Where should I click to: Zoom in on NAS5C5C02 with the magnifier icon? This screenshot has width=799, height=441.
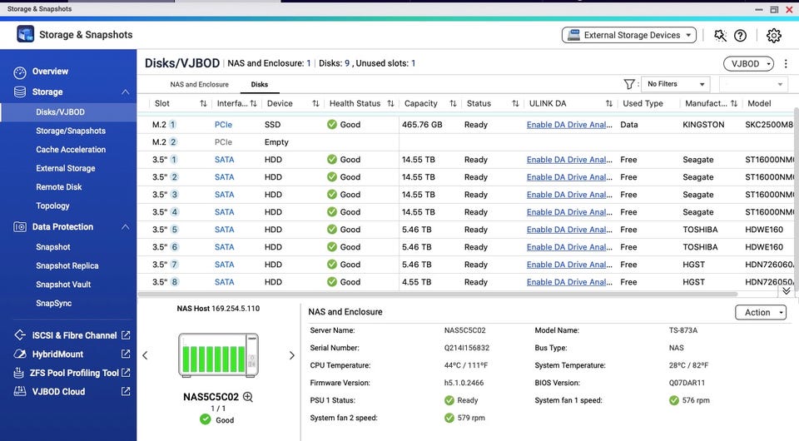coord(247,398)
